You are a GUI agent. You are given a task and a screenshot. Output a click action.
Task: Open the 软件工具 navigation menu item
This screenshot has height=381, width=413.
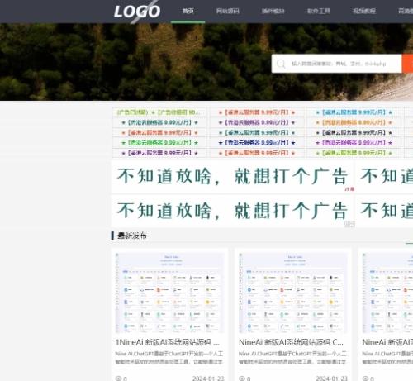click(319, 11)
